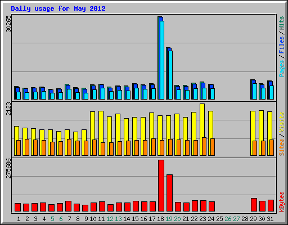Select the middle axis value "2123"
The height and width of the screenshot is (225, 288).
pos(8,109)
